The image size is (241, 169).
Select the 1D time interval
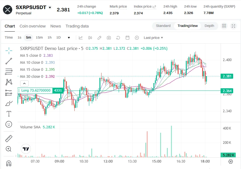click(58, 37)
